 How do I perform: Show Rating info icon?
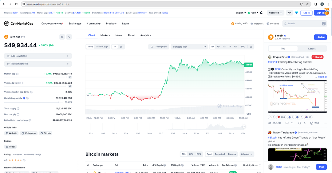(x=24, y=160)
